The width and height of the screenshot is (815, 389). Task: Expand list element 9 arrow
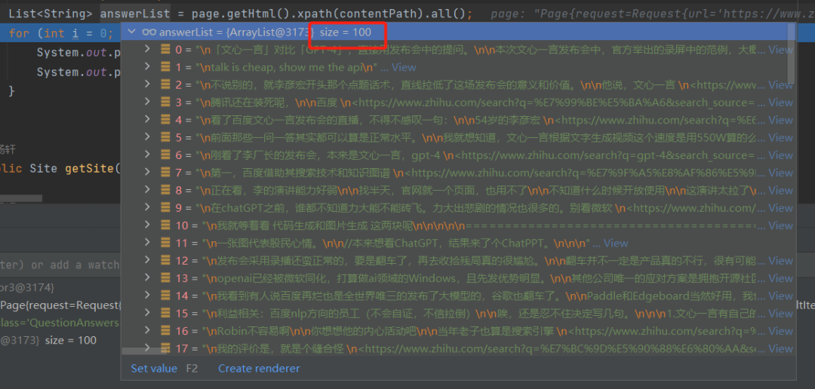(148, 208)
